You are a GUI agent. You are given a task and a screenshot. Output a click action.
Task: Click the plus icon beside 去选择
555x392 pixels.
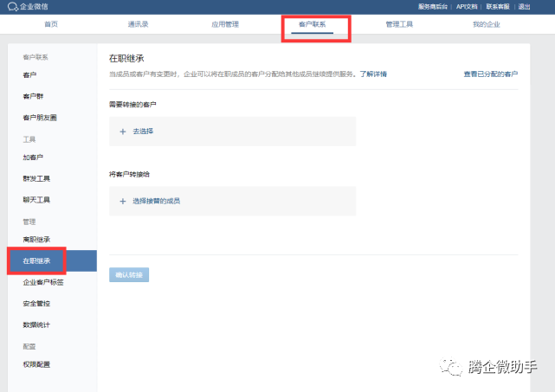coord(122,132)
